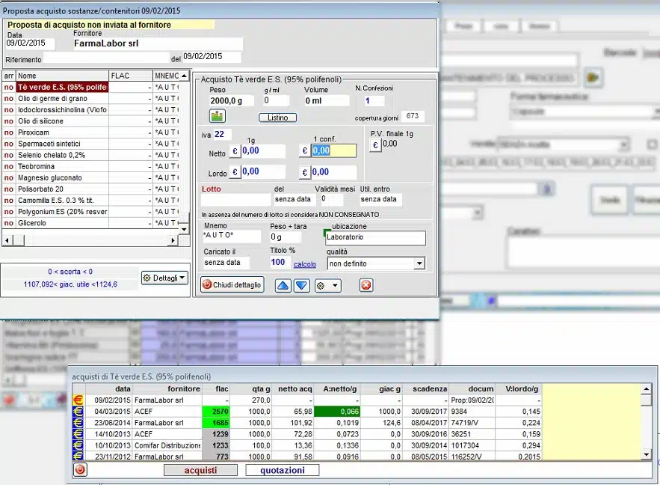The width and height of the screenshot is (660, 485).
Task: Click the Volume field showing 0 ml
Action: (x=327, y=101)
